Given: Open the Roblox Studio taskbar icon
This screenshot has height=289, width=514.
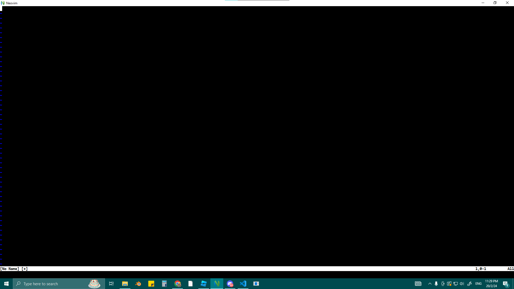Looking at the screenshot, I should click(x=204, y=284).
